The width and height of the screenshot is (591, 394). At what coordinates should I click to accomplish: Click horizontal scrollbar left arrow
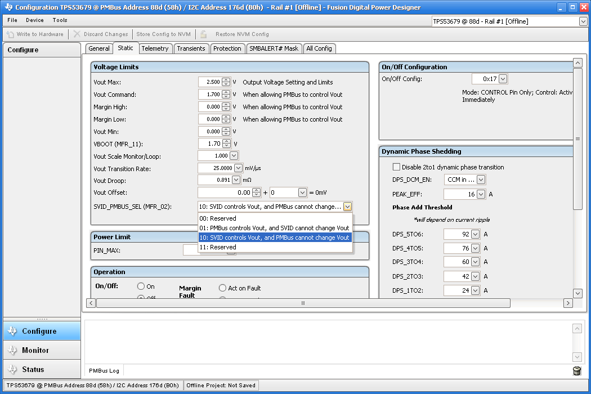coord(91,303)
